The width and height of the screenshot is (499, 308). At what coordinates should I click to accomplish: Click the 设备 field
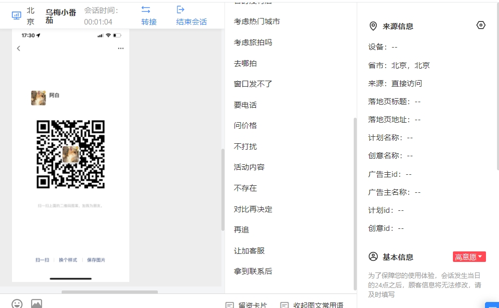[x=383, y=47]
